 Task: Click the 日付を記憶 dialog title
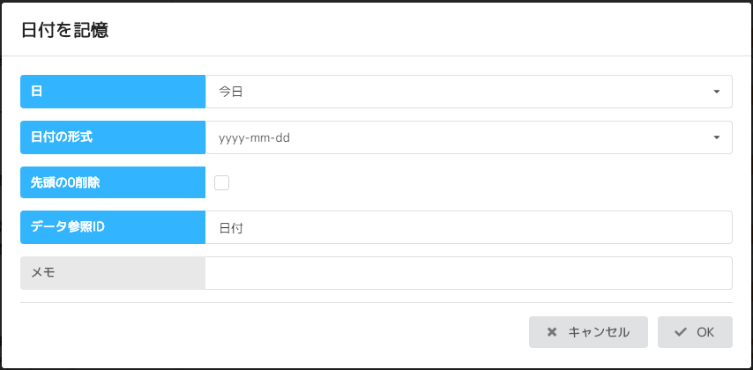point(64,29)
